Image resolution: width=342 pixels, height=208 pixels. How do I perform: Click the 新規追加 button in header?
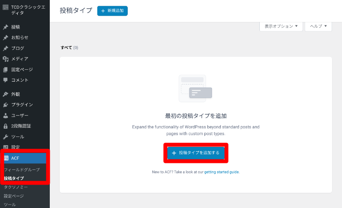[x=112, y=11]
